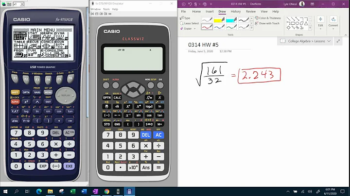Open the Convert dropdown
This screenshot has width=350, height=196.
coord(333,23)
